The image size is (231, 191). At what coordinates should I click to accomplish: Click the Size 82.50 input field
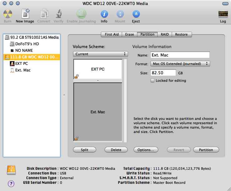click(x=163, y=73)
